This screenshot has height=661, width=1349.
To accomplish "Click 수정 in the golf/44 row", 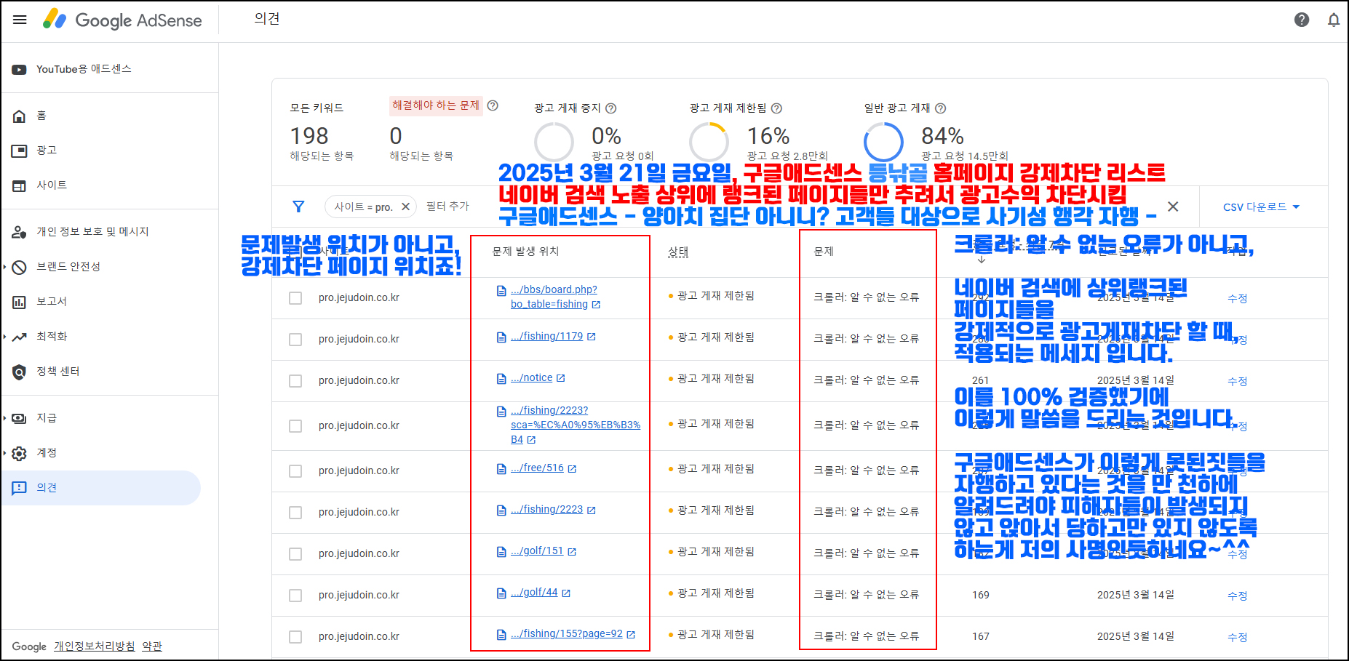I will (1238, 596).
